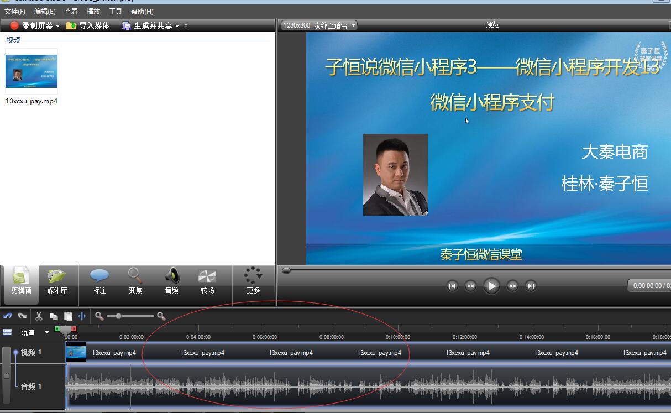This screenshot has width=671, height=413.
Task: Click the audio waveform on 音频 1 track
Action: pos(368,386)
